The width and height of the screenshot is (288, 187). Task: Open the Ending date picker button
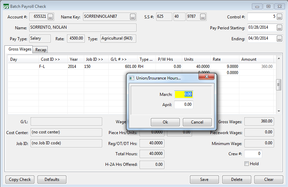[x=279, y=39]
